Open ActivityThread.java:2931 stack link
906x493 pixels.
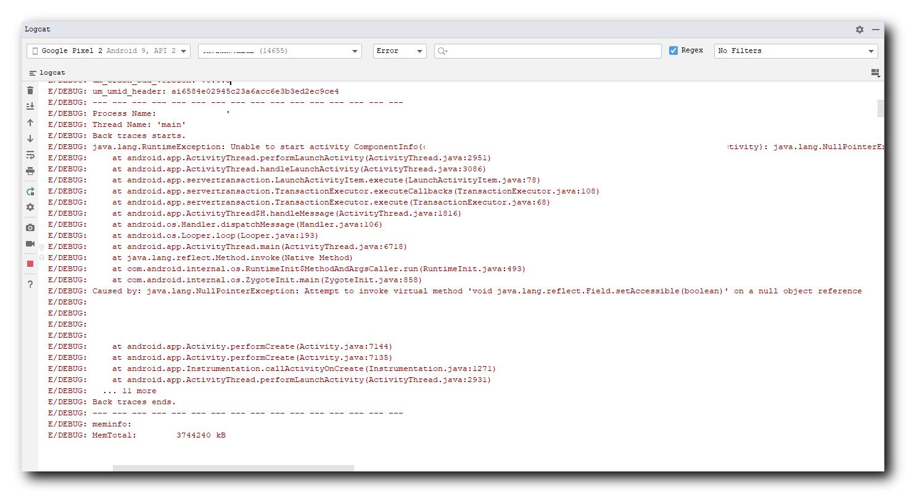pyautogui.click(x=427, y=380)
